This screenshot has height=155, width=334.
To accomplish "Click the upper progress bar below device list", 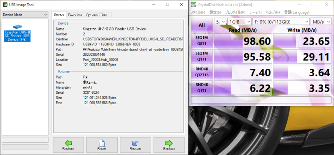I will point(25,140).
